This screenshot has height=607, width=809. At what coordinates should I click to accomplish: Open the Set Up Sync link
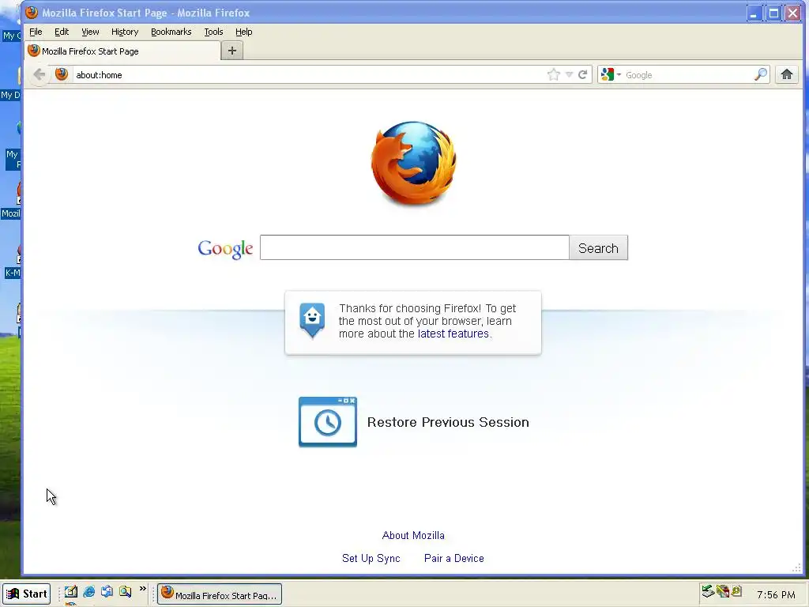click(x=371, y=558)
